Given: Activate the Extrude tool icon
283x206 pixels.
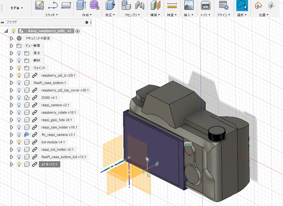Looking at the screenshot, I should pyautogui.click(x=81, y=5).
